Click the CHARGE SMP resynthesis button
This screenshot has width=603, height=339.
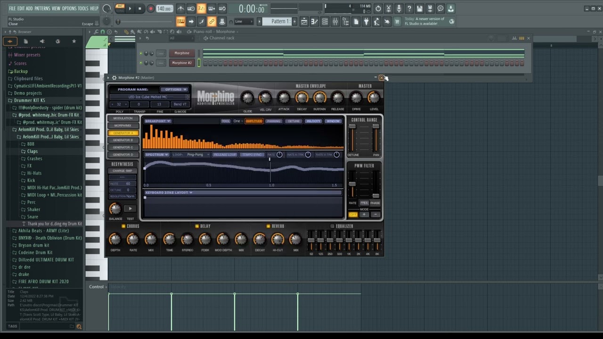122,171
